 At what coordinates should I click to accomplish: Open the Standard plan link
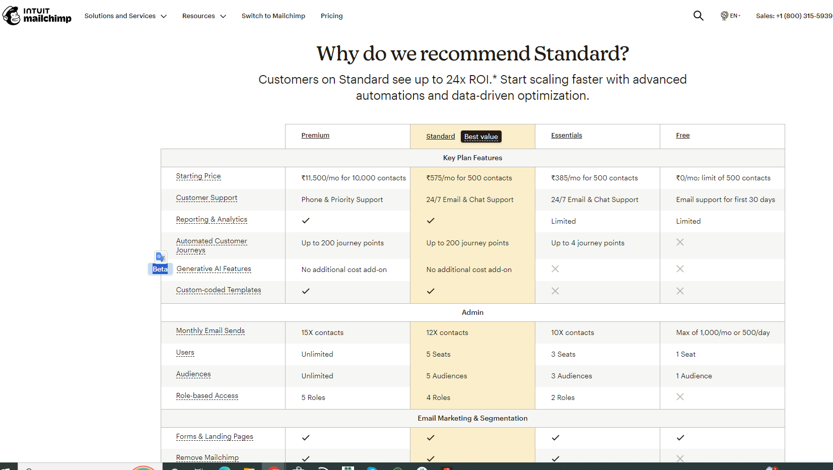(x=440, y=137)
